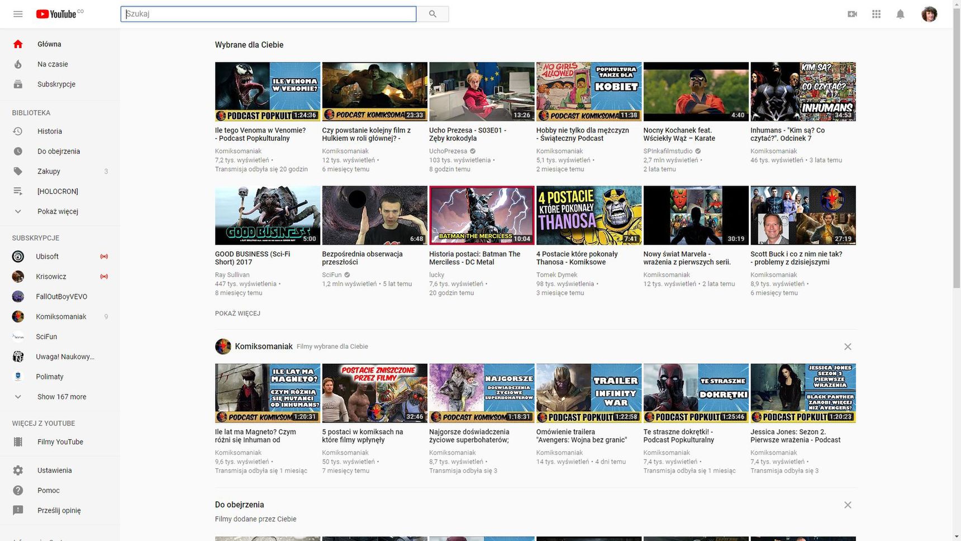Click the Uwaga! Naukowy channel avatar

18,357
